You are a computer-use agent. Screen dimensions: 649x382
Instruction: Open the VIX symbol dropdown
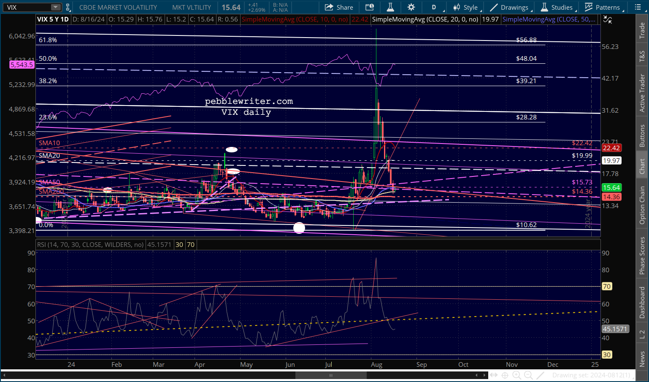[x=56, y=7]
